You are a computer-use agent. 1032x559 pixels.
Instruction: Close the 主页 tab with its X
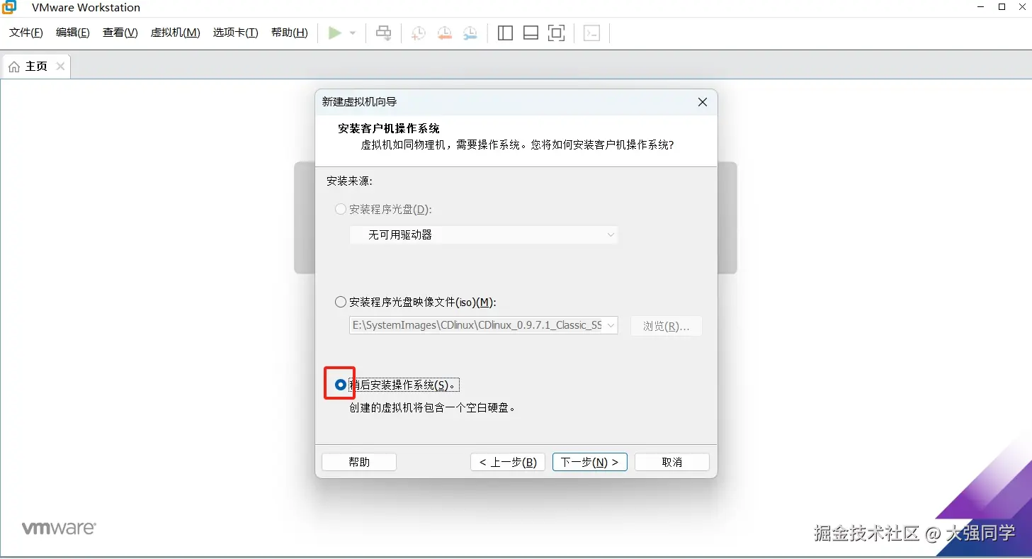click(x=60, y=66)
